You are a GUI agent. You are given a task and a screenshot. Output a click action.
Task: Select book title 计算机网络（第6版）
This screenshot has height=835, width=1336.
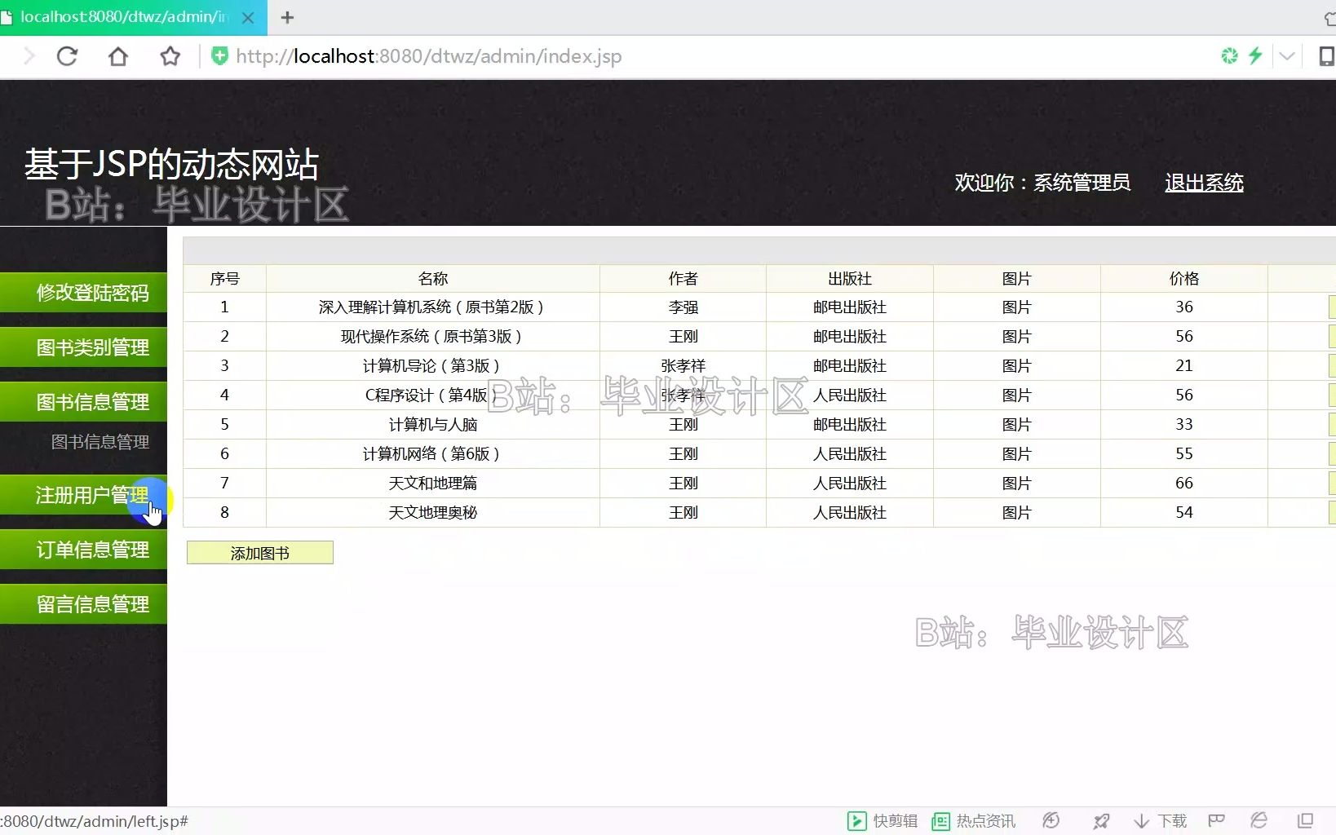(x=432, y=454)
